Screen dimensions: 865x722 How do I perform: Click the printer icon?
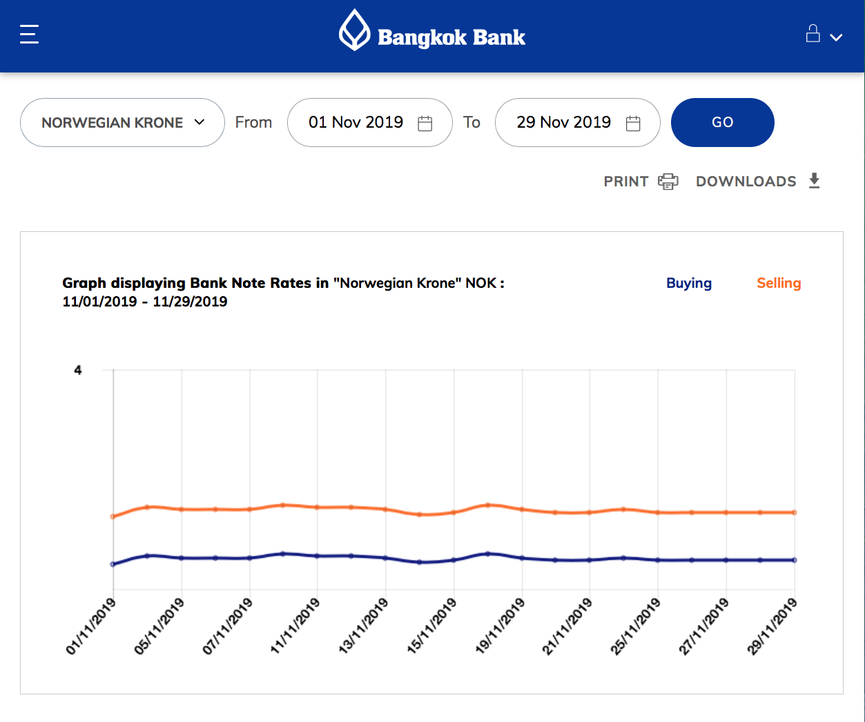(668, 182)
